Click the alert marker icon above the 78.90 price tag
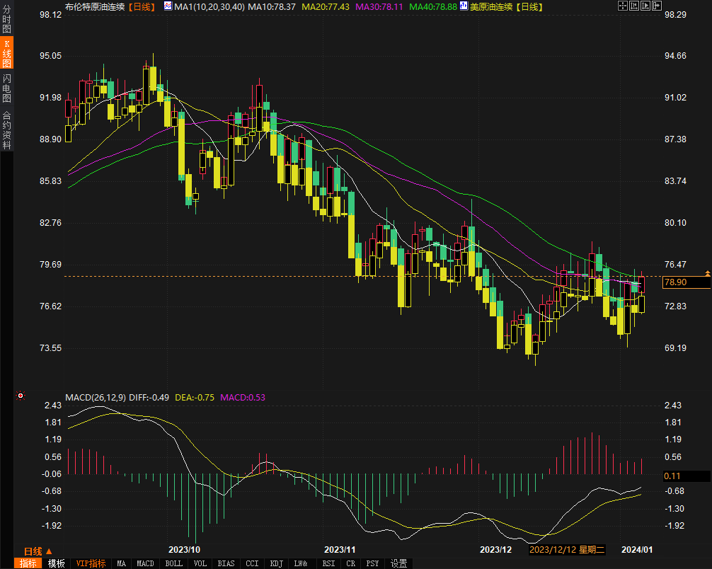This screenshot has height=569, width=712. tap(706, 272)
